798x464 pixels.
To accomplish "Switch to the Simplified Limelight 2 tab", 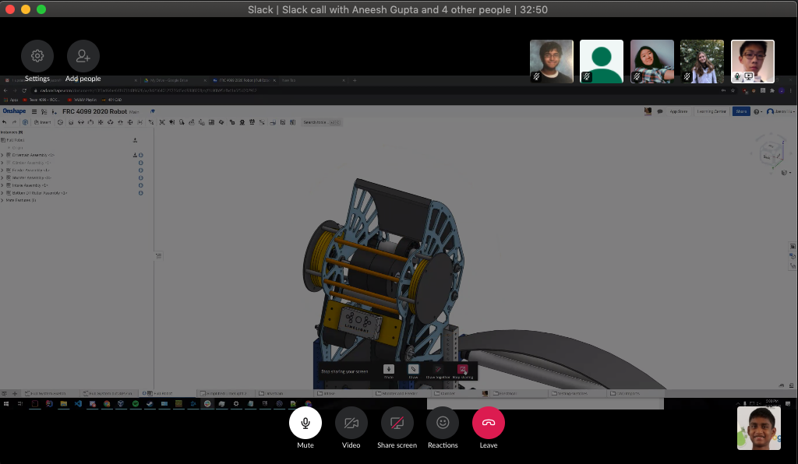I will 224,393.
